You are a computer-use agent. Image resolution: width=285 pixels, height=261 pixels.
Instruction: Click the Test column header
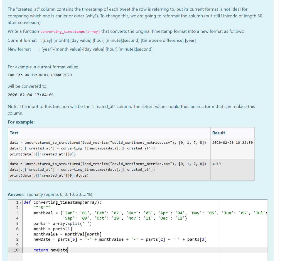pos(14,133)
